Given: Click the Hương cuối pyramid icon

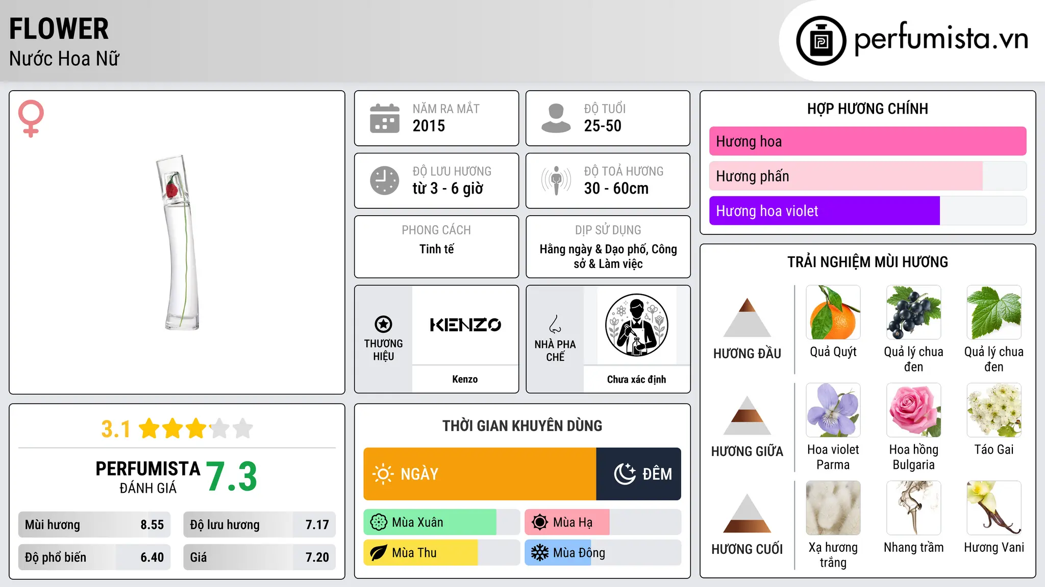Looking at the screenshot, I should [747, 513].
